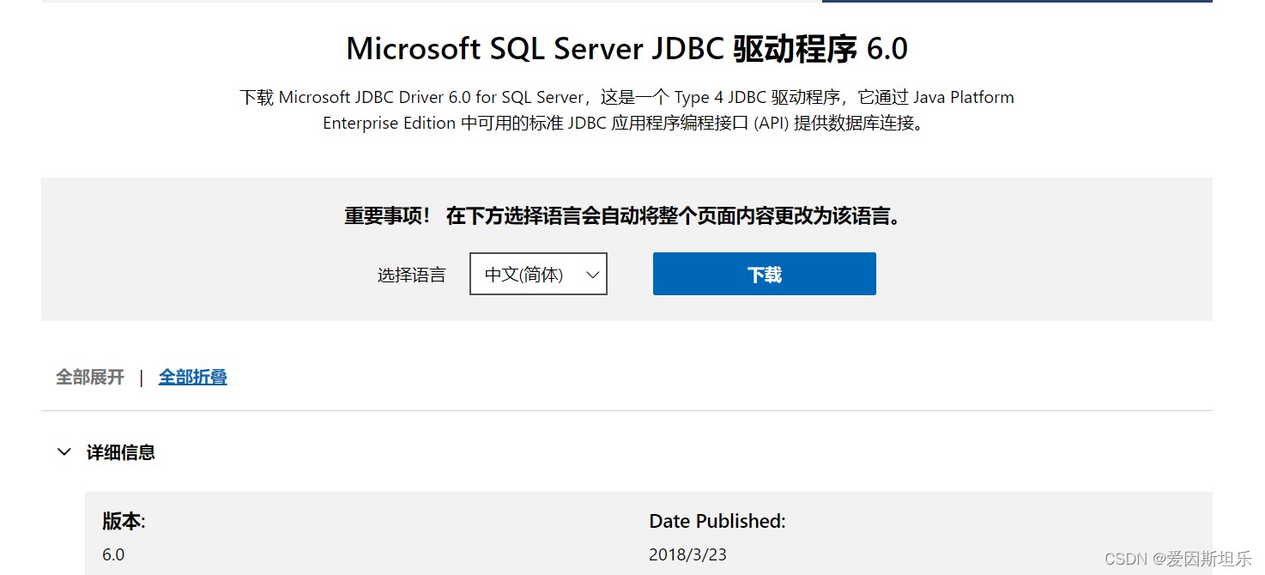Click the 详细信息 section heading
The width and height of the screenshot is (1265, 575).
coord(121,452)
